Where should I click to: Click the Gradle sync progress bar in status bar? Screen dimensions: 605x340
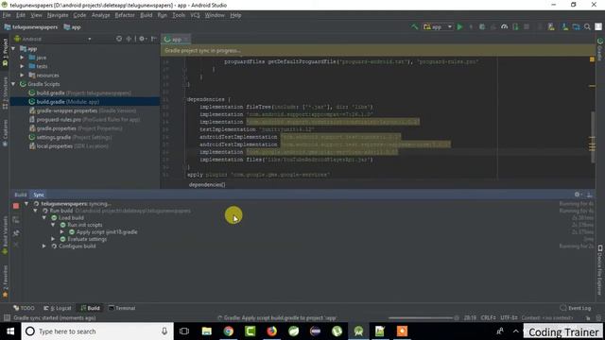click(421, 318)
